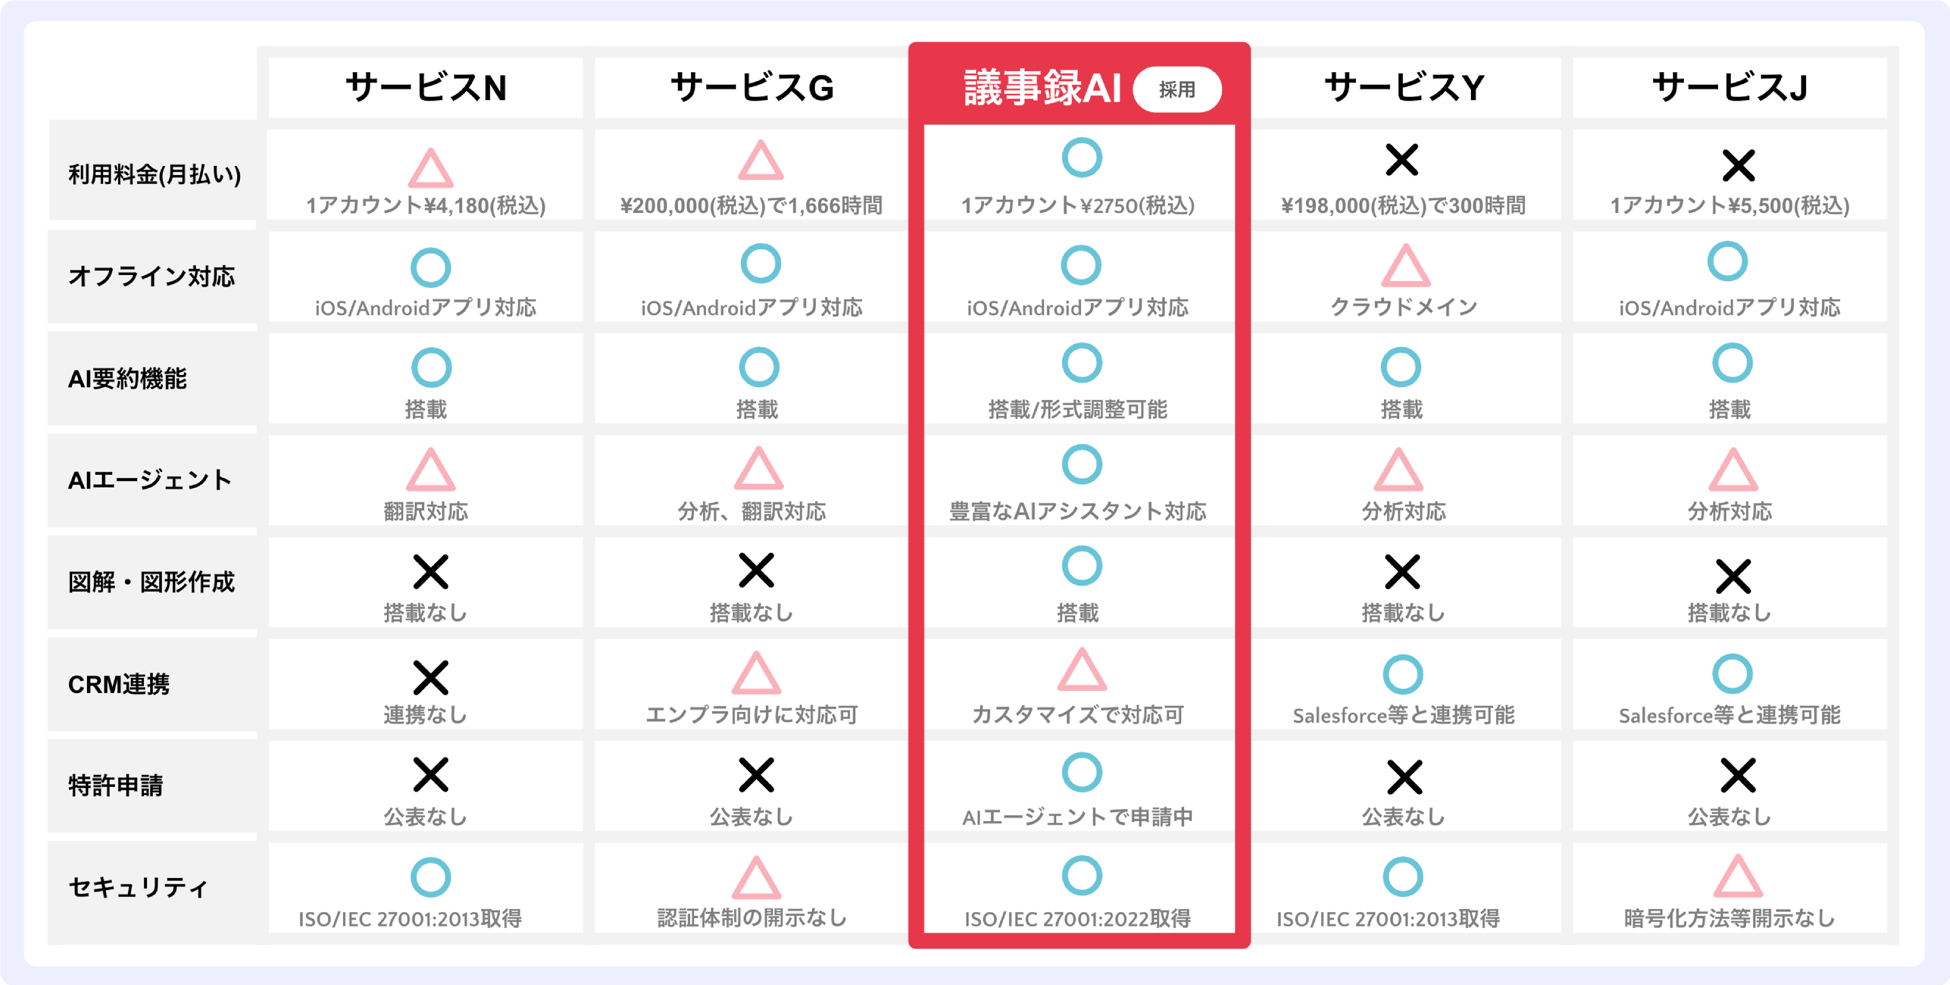Click the サービスY column header
The height and width of the screenshot is (985, 1950).
click(1403, 88)
